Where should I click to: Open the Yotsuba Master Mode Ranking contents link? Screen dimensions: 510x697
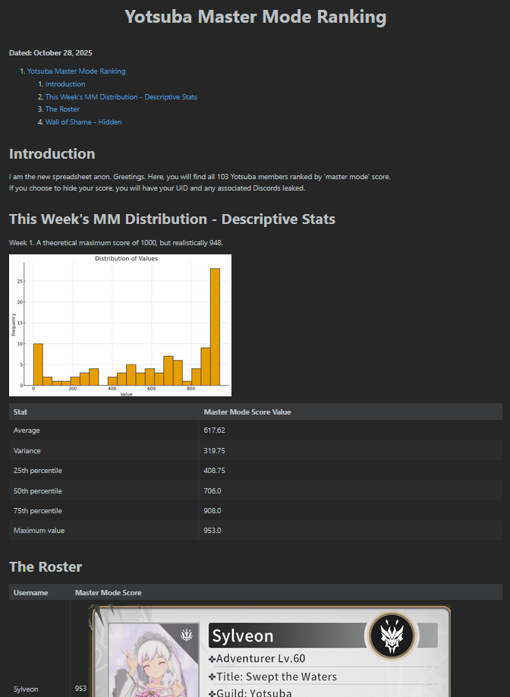coord(76,71)
